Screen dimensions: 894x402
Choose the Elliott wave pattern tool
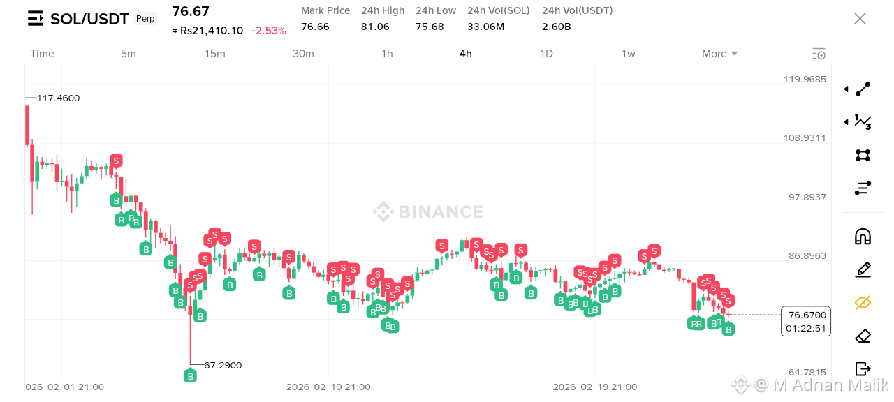point(863,122)
